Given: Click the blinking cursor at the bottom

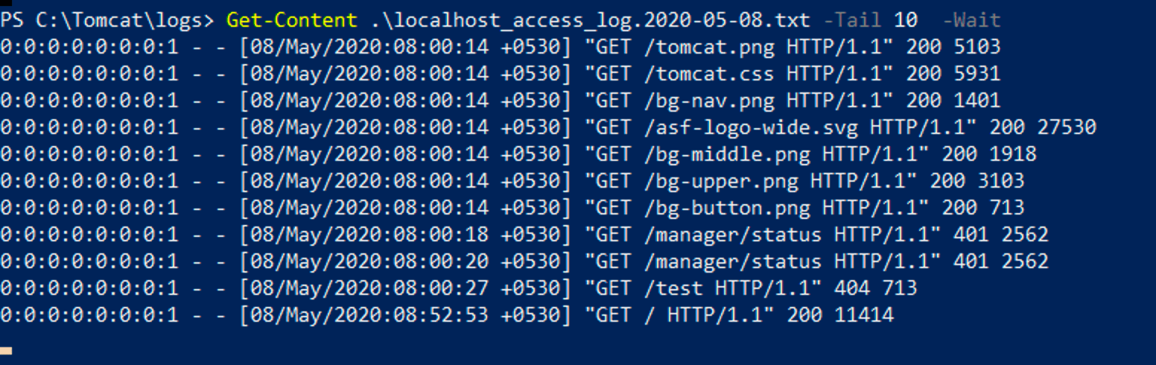Looking at the screenshot, I should [6, 349].
